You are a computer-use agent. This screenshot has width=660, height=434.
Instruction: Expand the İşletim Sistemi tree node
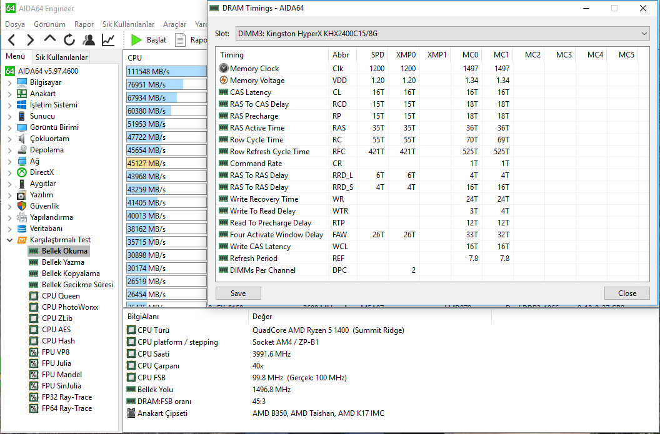coord(9,105)
